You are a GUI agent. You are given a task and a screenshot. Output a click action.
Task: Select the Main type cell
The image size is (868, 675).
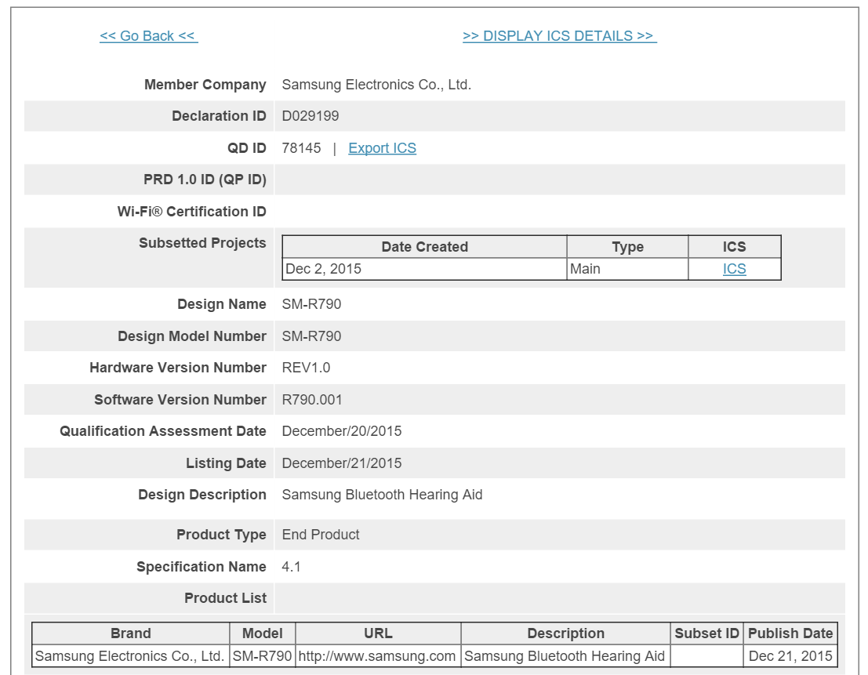[x=586, y=269]
